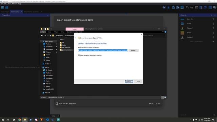Select Quick access in Explorer sidebar
Viewport: 217px width, 122px height.
tap(48, 41)
